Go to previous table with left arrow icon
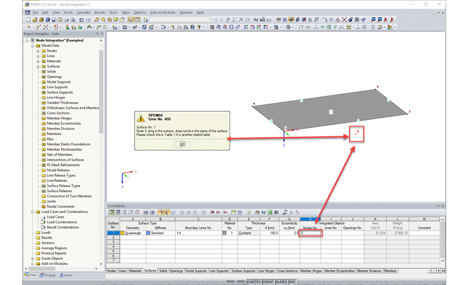Image resolution: width=469 pixels, height=285 pixels. (x=146, y=212)
